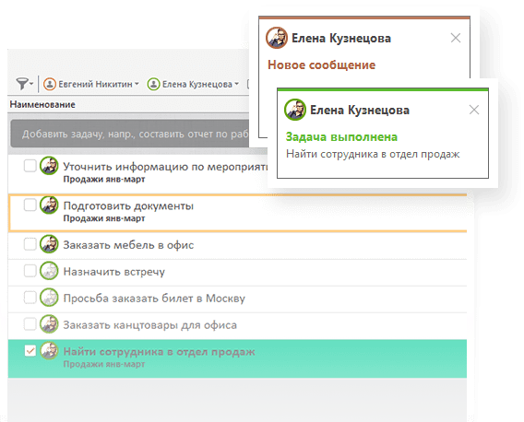Open the Новое сообщение notification link

[x=321, y=64]
